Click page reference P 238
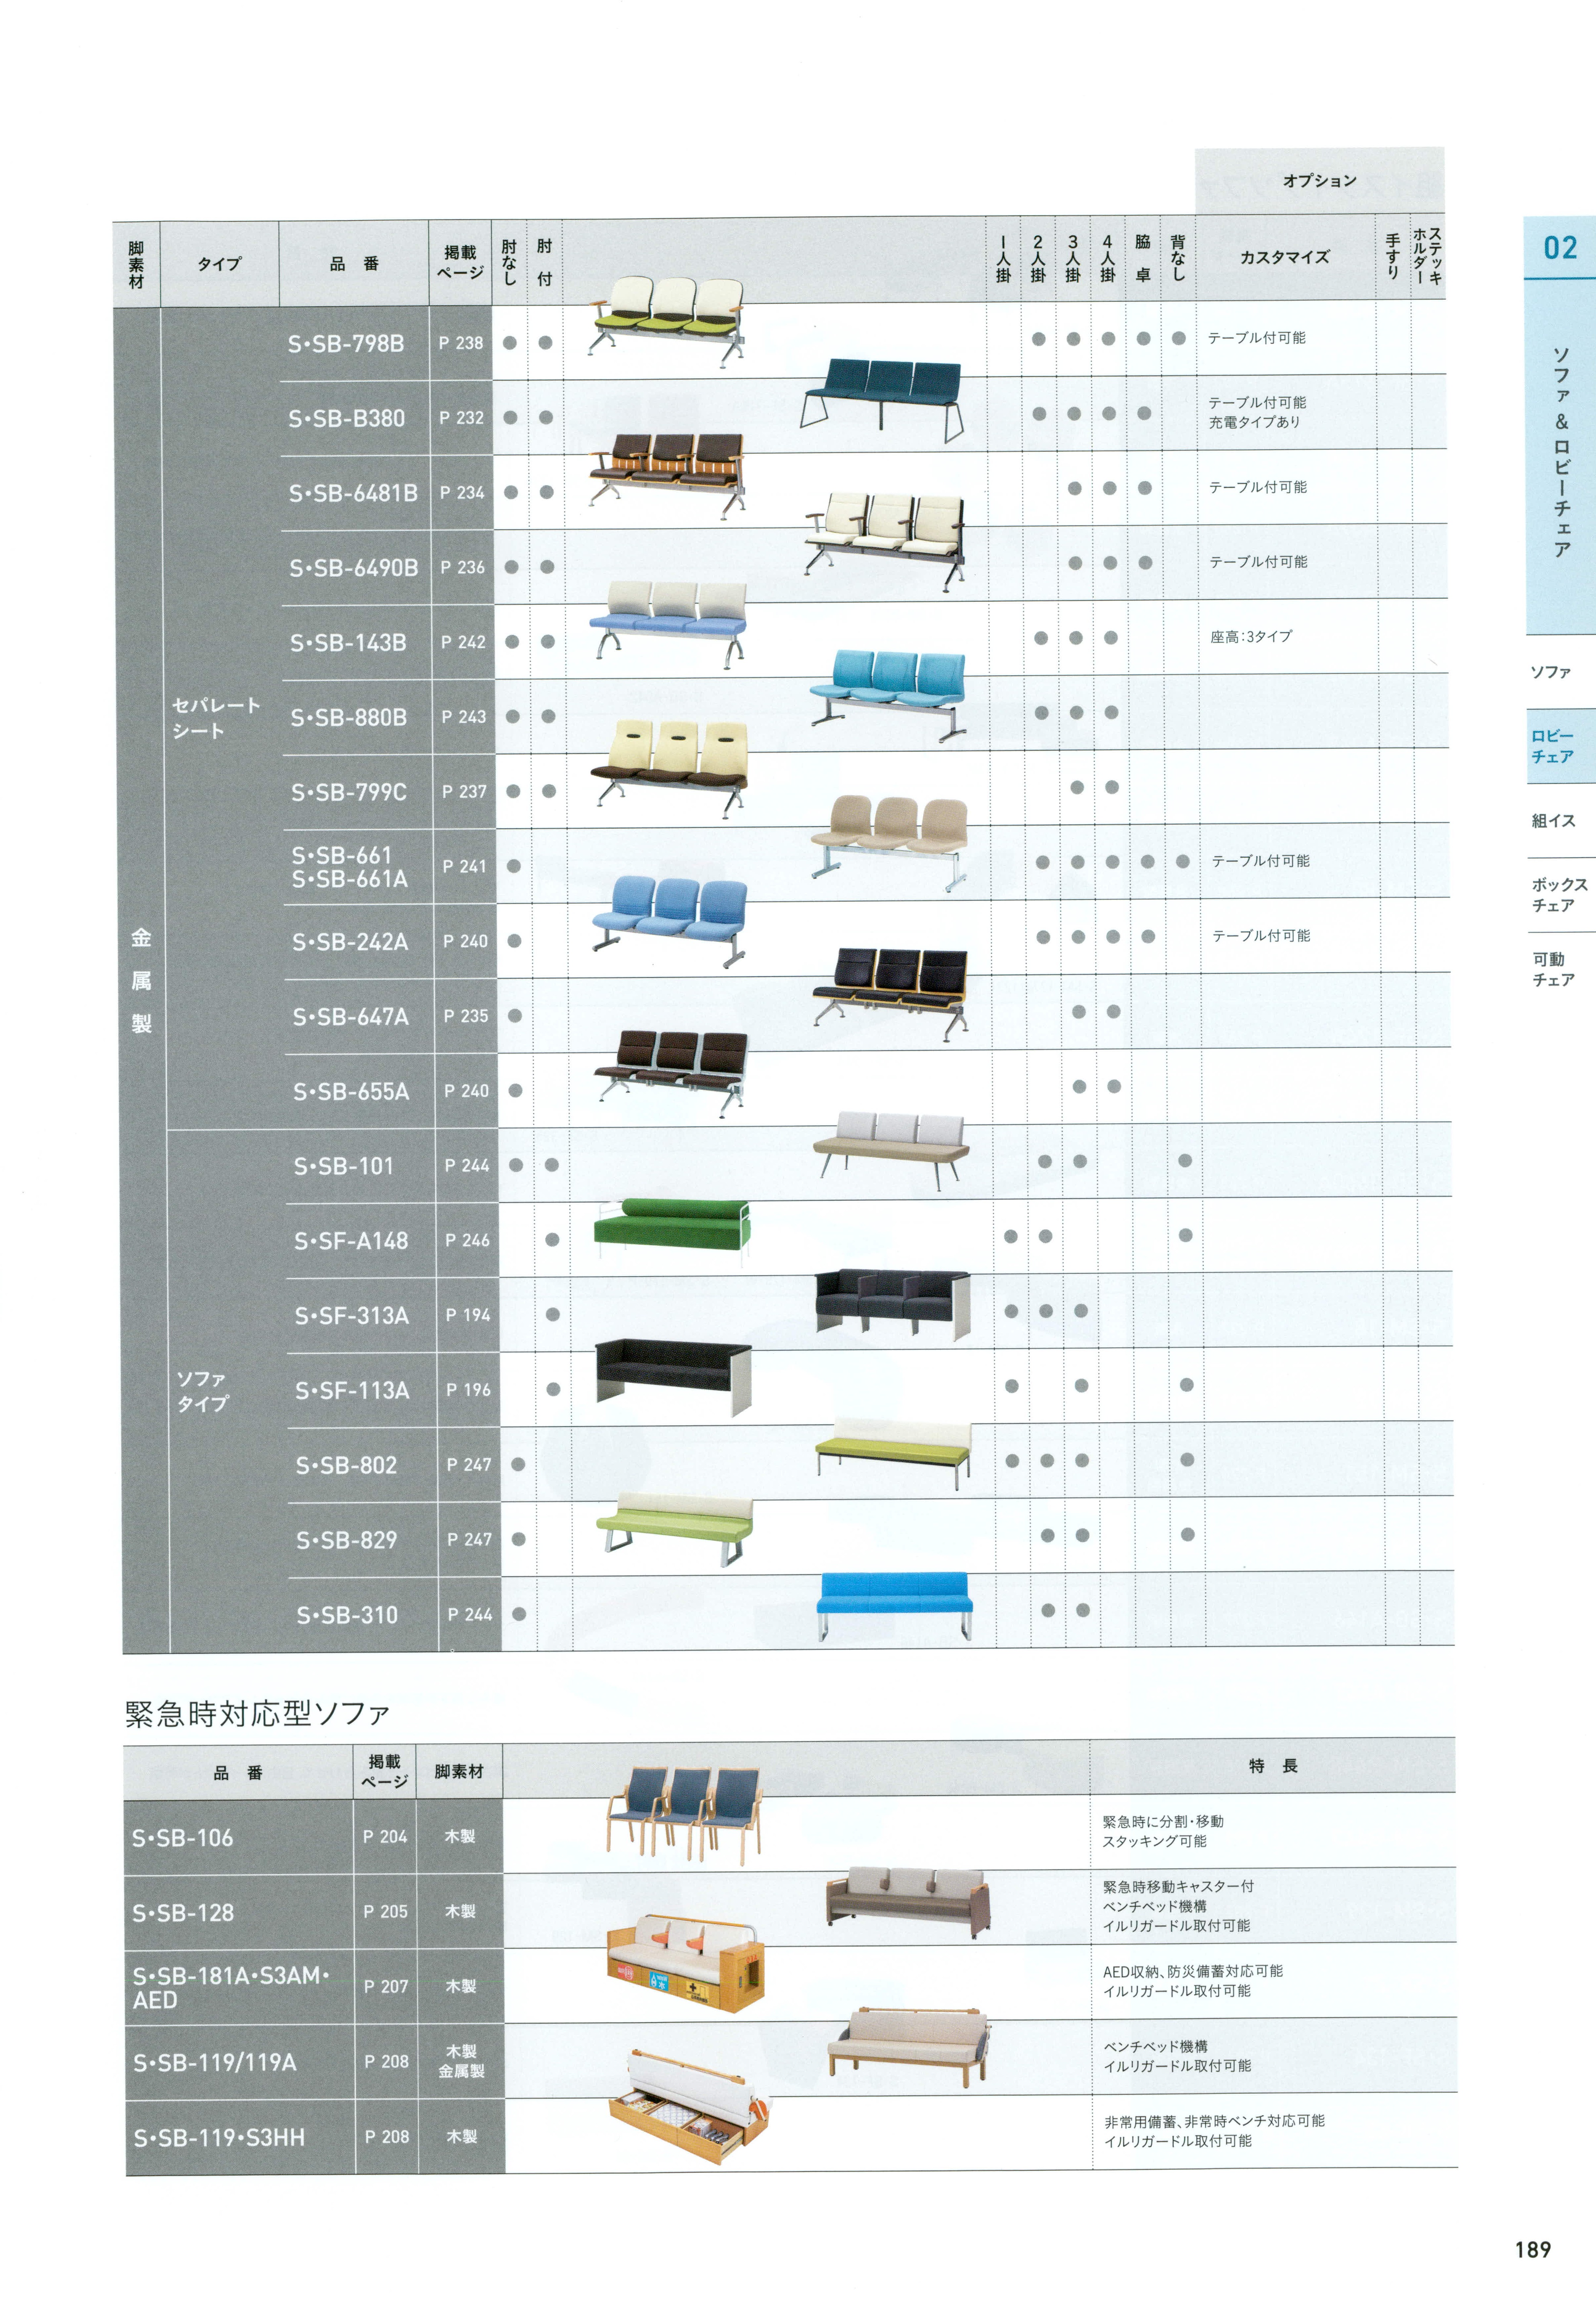The image size is (1596, 2311). pos(461,343)
